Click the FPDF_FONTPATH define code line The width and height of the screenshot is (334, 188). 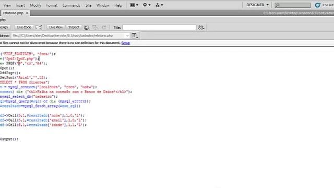coord(28,54)
